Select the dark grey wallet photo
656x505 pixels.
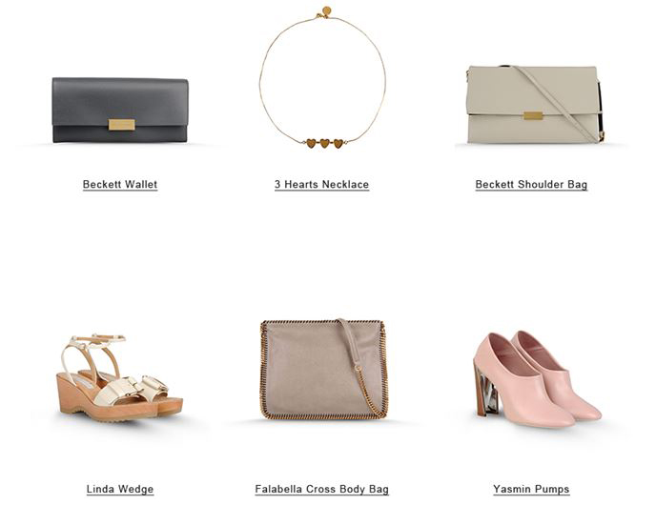pyautogui.click(x=120, y=110)
